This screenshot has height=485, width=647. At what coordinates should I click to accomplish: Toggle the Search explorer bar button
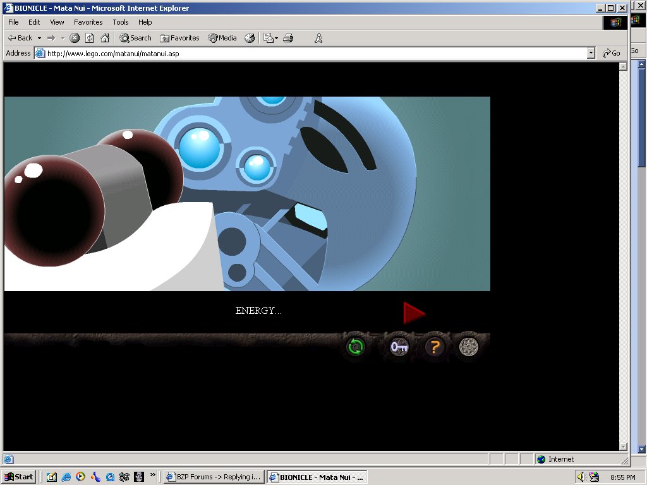pyautogui.click(x=136, y=38)
